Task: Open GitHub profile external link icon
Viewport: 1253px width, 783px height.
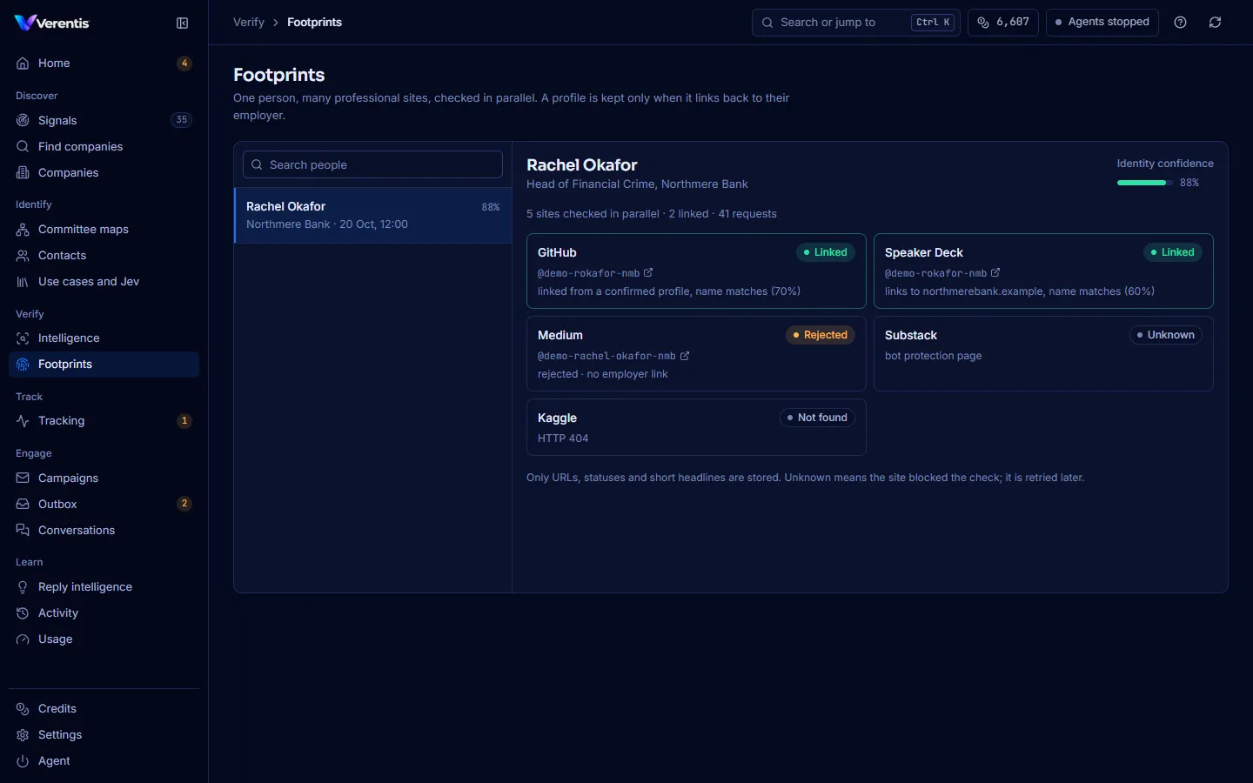Action: point(648,272)
